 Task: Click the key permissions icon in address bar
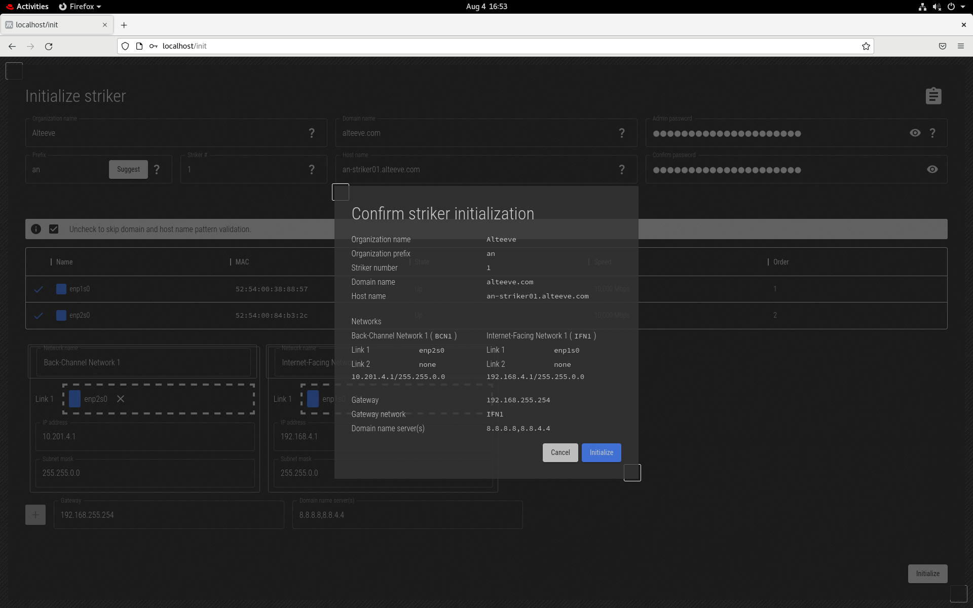click(x=153, y=46)
